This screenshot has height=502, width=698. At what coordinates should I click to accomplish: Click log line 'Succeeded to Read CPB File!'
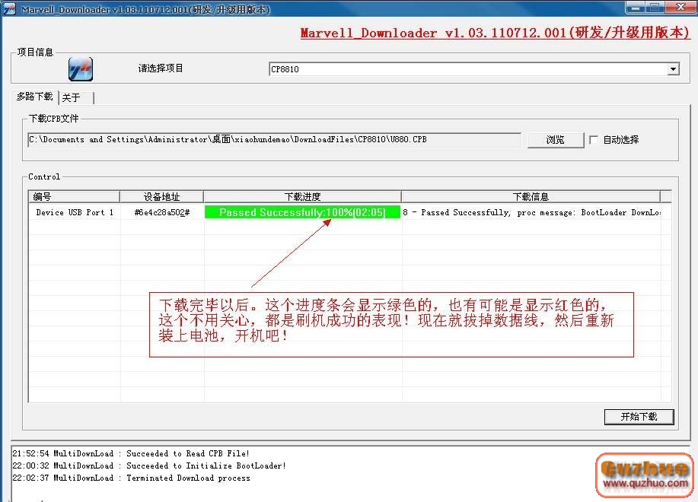pos(131,453)
